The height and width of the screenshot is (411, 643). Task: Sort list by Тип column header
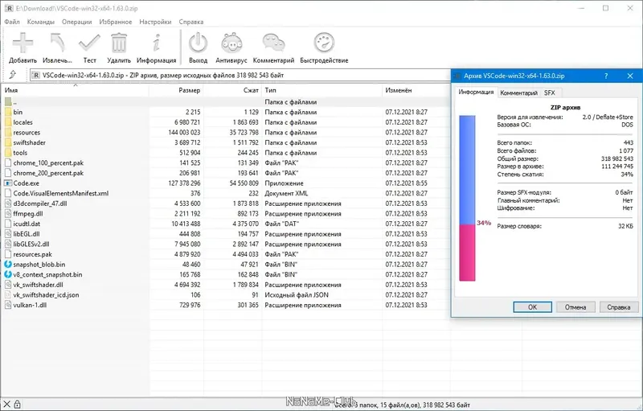(x=322, y=90)
